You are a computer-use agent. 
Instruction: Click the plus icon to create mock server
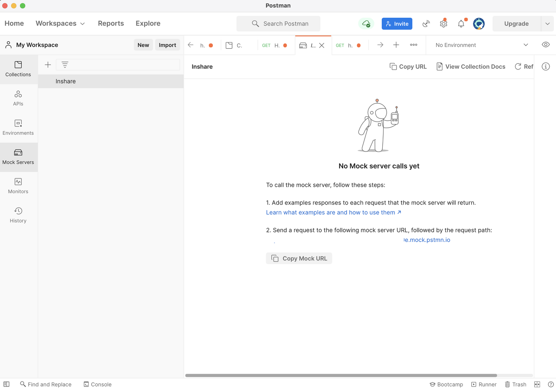coord(48,65)
